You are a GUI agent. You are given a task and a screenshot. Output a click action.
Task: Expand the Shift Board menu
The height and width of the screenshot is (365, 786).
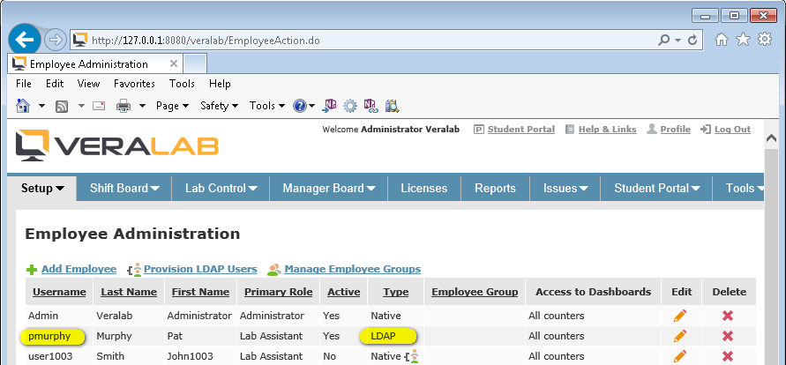pos(124,189)
